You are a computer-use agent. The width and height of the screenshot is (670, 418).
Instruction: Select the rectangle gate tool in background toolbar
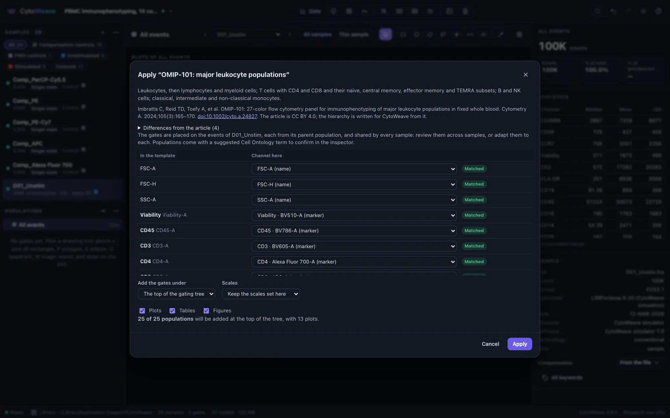pyautogui.click(x=403, y=34)
